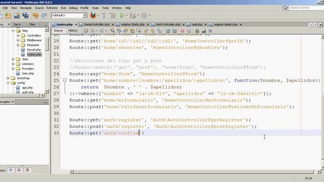Click Find Next Occurrence icon
Screen dimensions: 324x182
[126, 31]
